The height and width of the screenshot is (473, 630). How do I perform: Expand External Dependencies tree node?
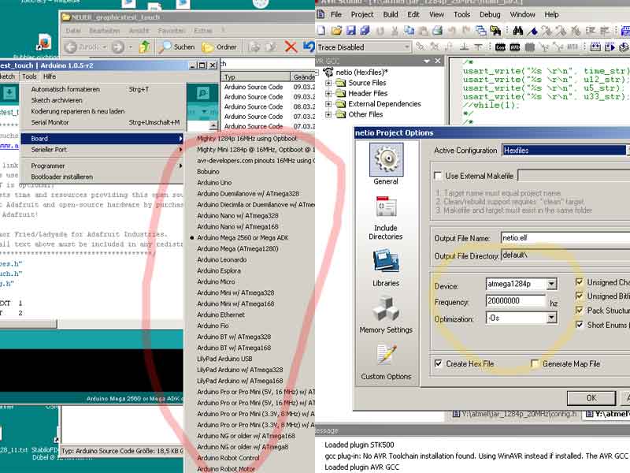[x=328, y=104]
